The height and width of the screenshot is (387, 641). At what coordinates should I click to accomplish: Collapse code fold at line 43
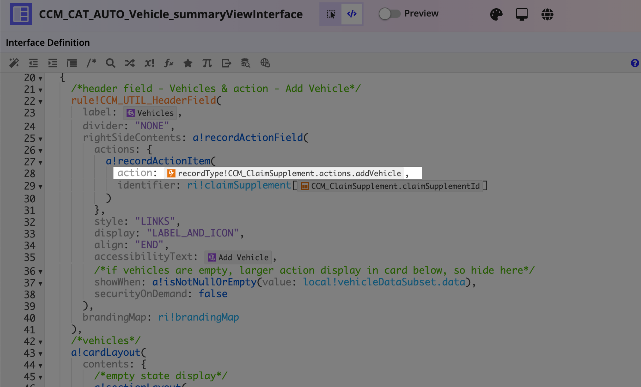(x=40, y=354)
